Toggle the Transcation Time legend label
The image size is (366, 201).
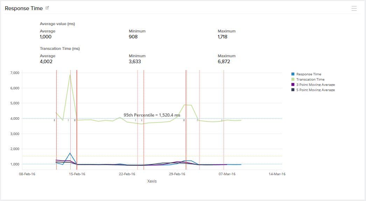coord(310,79)
